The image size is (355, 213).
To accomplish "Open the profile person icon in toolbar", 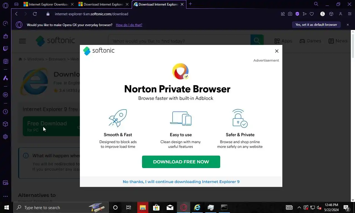I will click(341, 14).
